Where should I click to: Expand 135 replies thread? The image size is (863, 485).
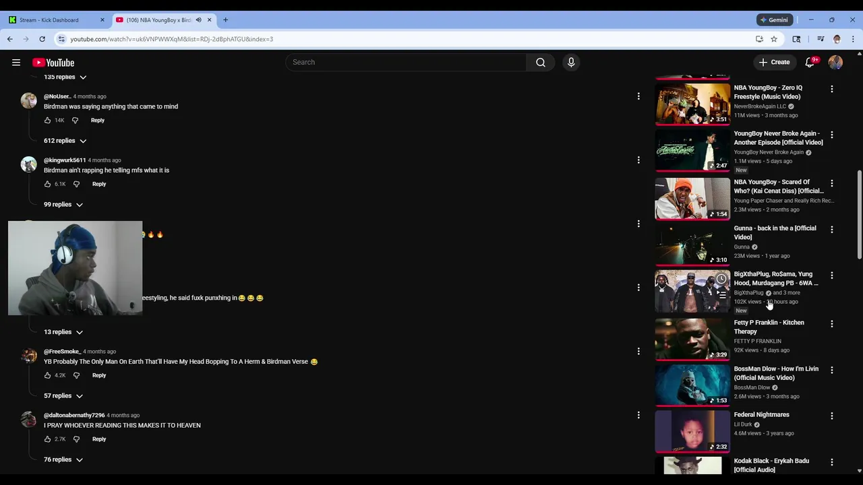coord(65,77)
